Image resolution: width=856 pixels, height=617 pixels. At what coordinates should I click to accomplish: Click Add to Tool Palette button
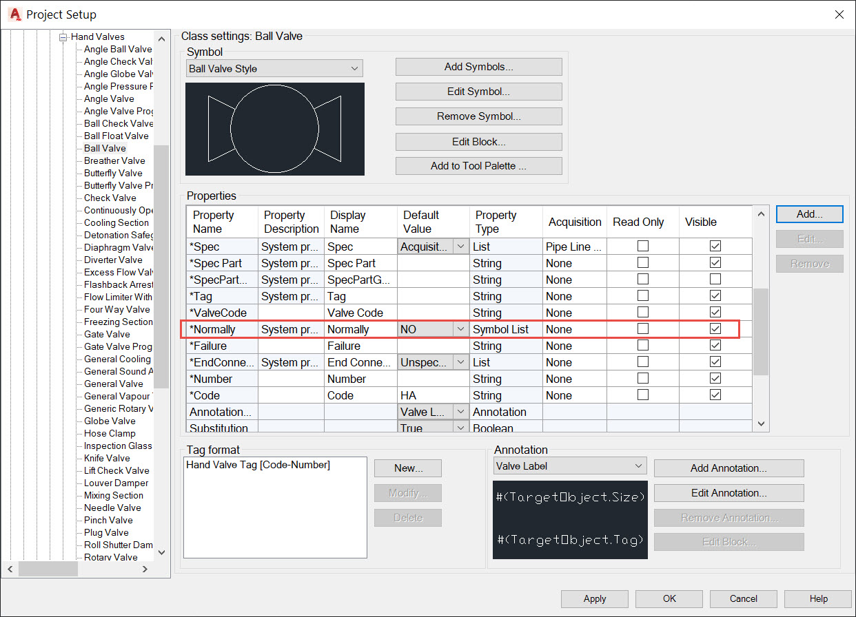pos(479,166)
